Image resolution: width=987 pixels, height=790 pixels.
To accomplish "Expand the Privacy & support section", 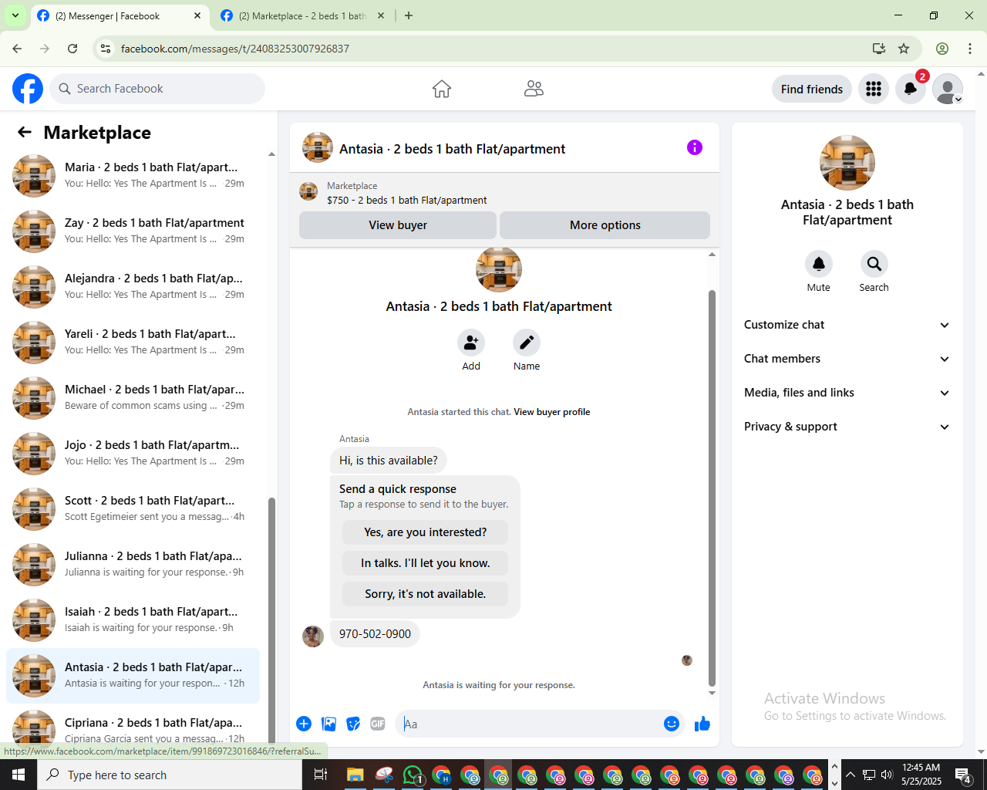I will click(847, 427).
